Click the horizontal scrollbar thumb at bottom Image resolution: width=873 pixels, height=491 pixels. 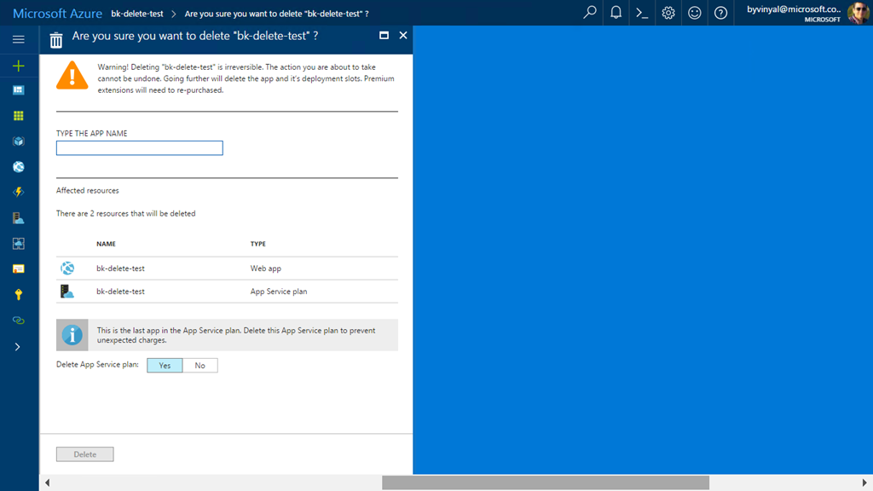click(546, 483)
